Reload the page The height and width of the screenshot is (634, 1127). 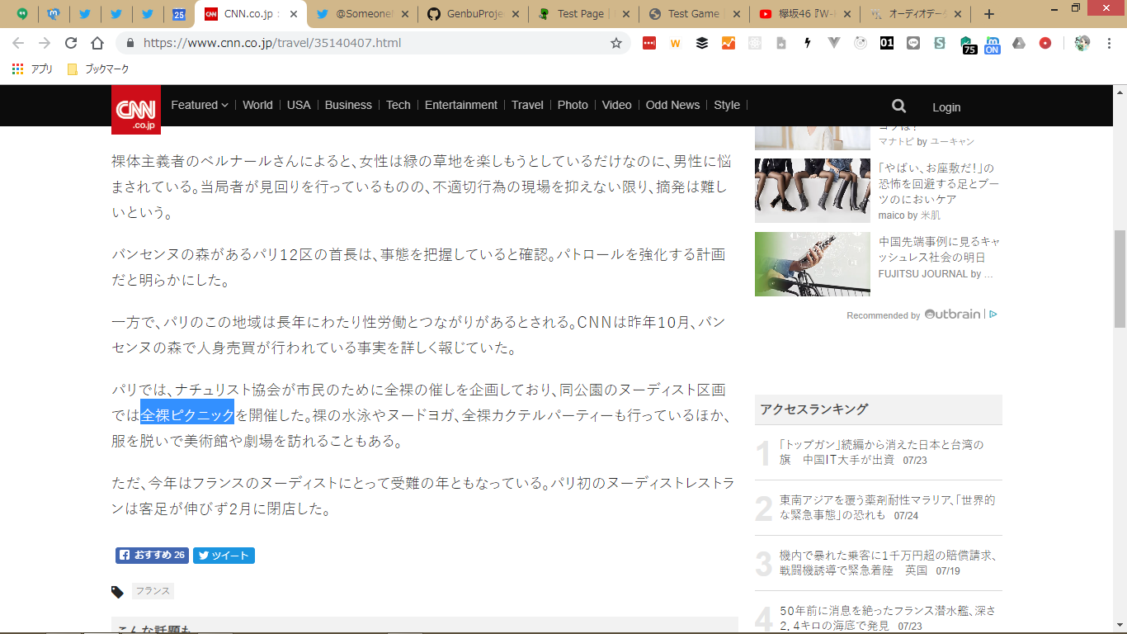[x=71, y=43]
